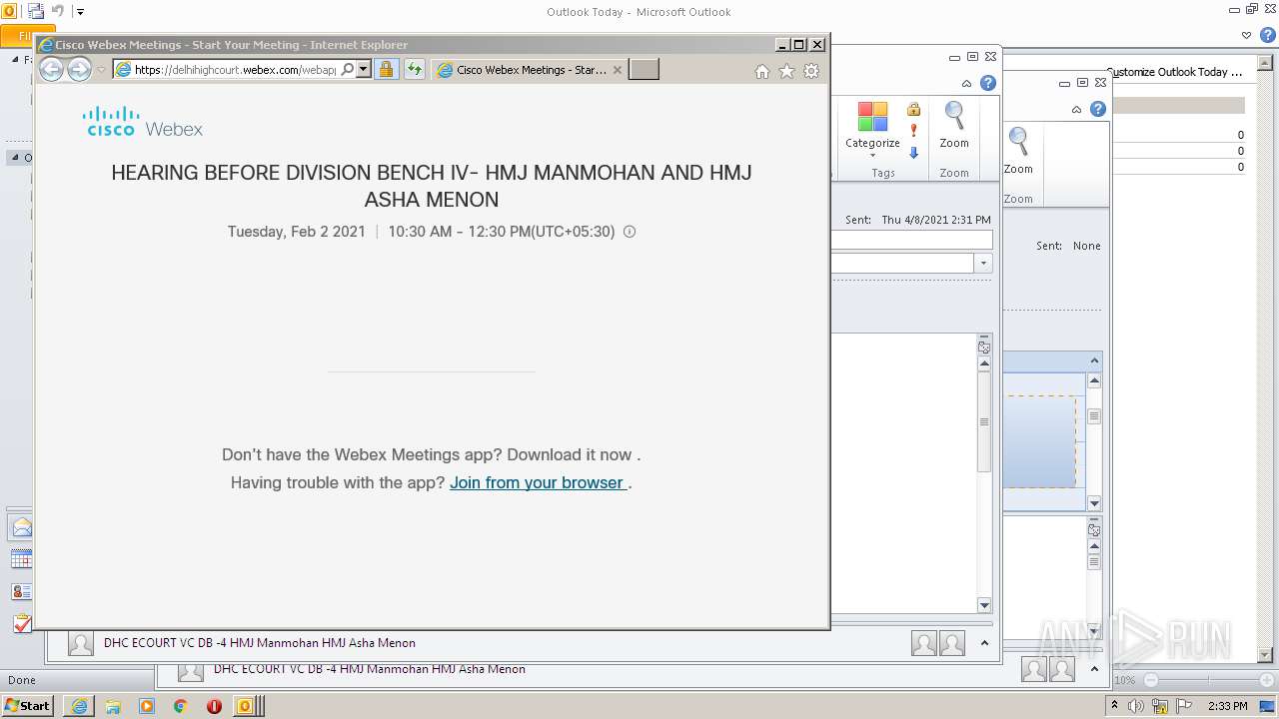Viewport: 1279px width, 719px height.
Task: Open the Mail view in the Outlook navigation pane
Action: click(21, 528)
